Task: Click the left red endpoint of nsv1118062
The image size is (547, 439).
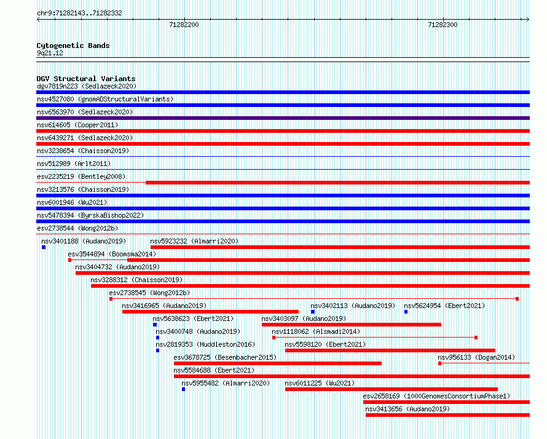Action: pos(274,338)
